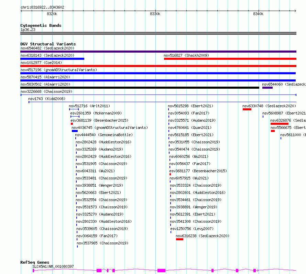Open nsv4517196 (gnomADStructuralVariants) entry
The image size is (306, 274).
coord(59,70)
